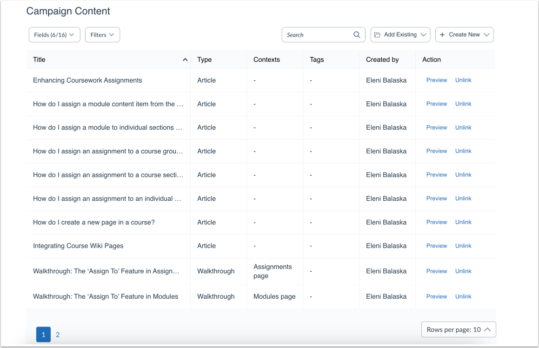The width and height of the screenshot is (539, 348).
Task: Expand the Filters dropdown
Action: click(x=102, y=35)
